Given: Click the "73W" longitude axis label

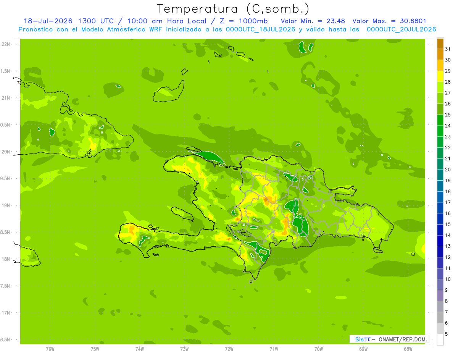Looking at the screenshot, I should click(x=184, y=349).
